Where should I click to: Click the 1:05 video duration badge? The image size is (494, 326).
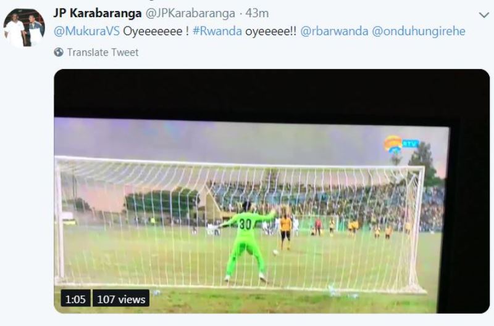75,299
